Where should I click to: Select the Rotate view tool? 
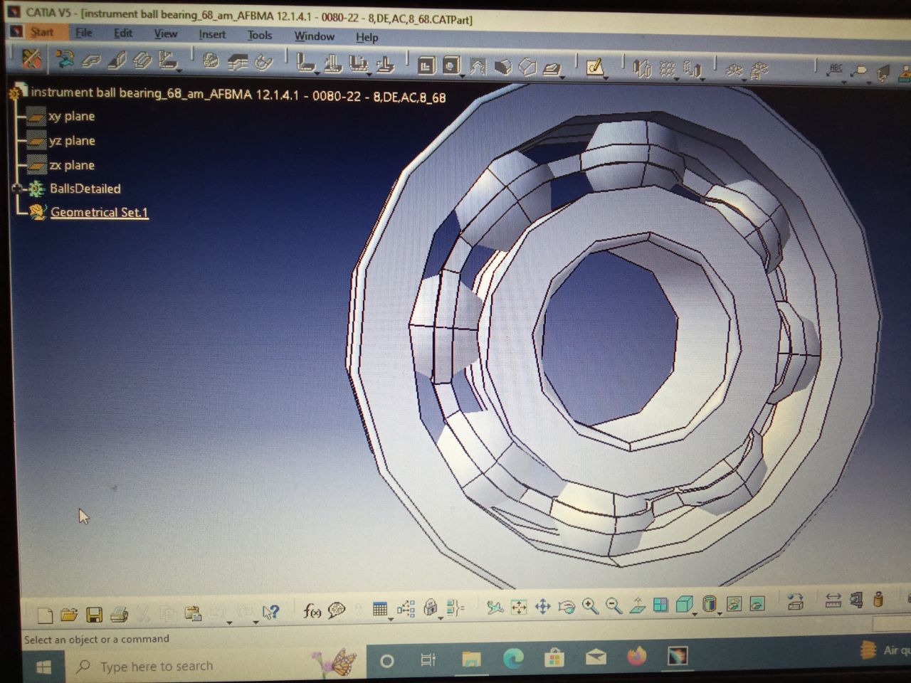point(567,606)
